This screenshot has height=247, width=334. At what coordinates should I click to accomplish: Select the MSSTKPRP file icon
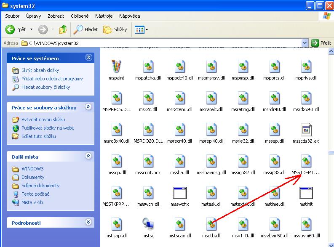tap(117, 193)
